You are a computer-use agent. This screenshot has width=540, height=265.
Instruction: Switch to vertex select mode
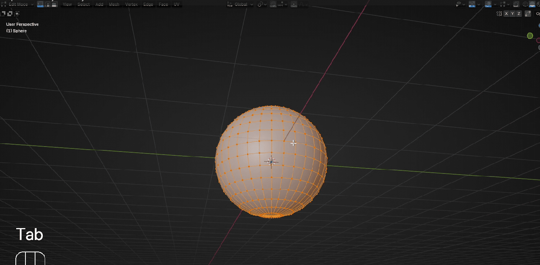40,4
